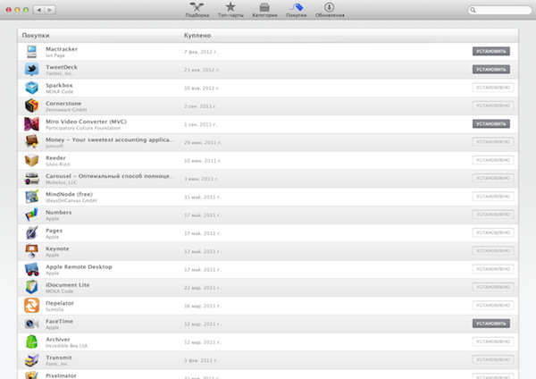Click the Money app icon
Image resolution: width=536 pixels, height=379 pixels.
tap(32, 142)
